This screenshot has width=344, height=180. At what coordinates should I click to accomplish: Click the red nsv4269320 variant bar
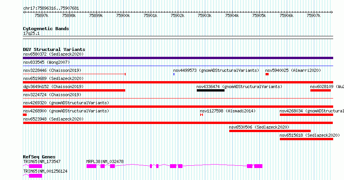178,107
